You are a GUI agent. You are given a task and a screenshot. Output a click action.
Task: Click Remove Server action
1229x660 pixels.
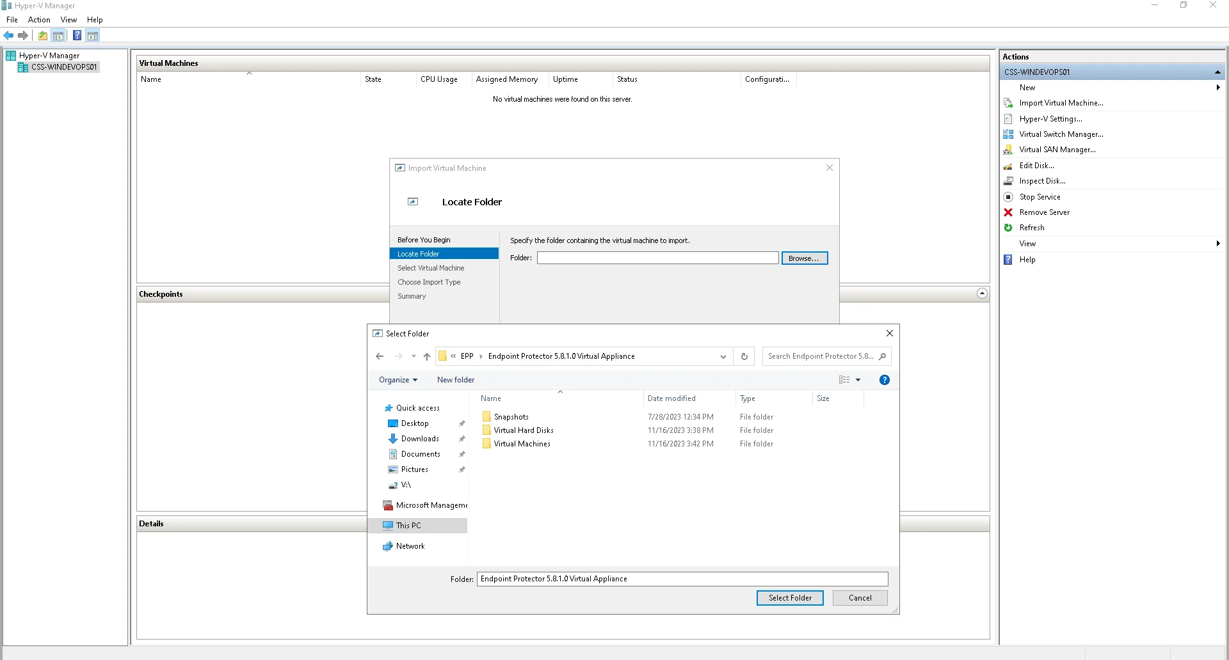(x=1044, y=212)
